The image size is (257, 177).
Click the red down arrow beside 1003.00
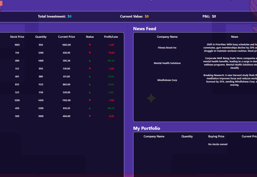tap(90, 45)
